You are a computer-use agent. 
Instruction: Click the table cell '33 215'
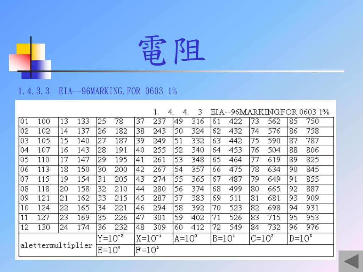tap(116, 199)
